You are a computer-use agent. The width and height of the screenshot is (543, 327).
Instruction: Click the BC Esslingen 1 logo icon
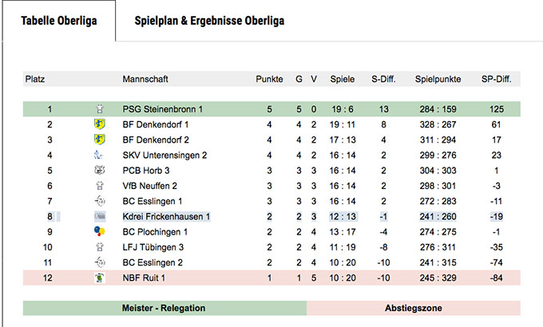[x=100, y=201]
